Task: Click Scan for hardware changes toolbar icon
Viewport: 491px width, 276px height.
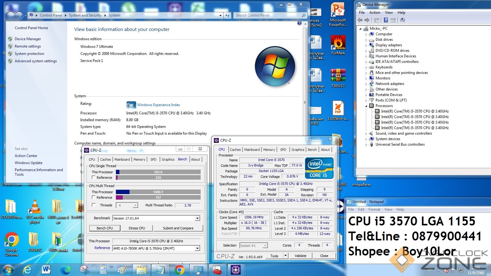Action: pos(402,20)
